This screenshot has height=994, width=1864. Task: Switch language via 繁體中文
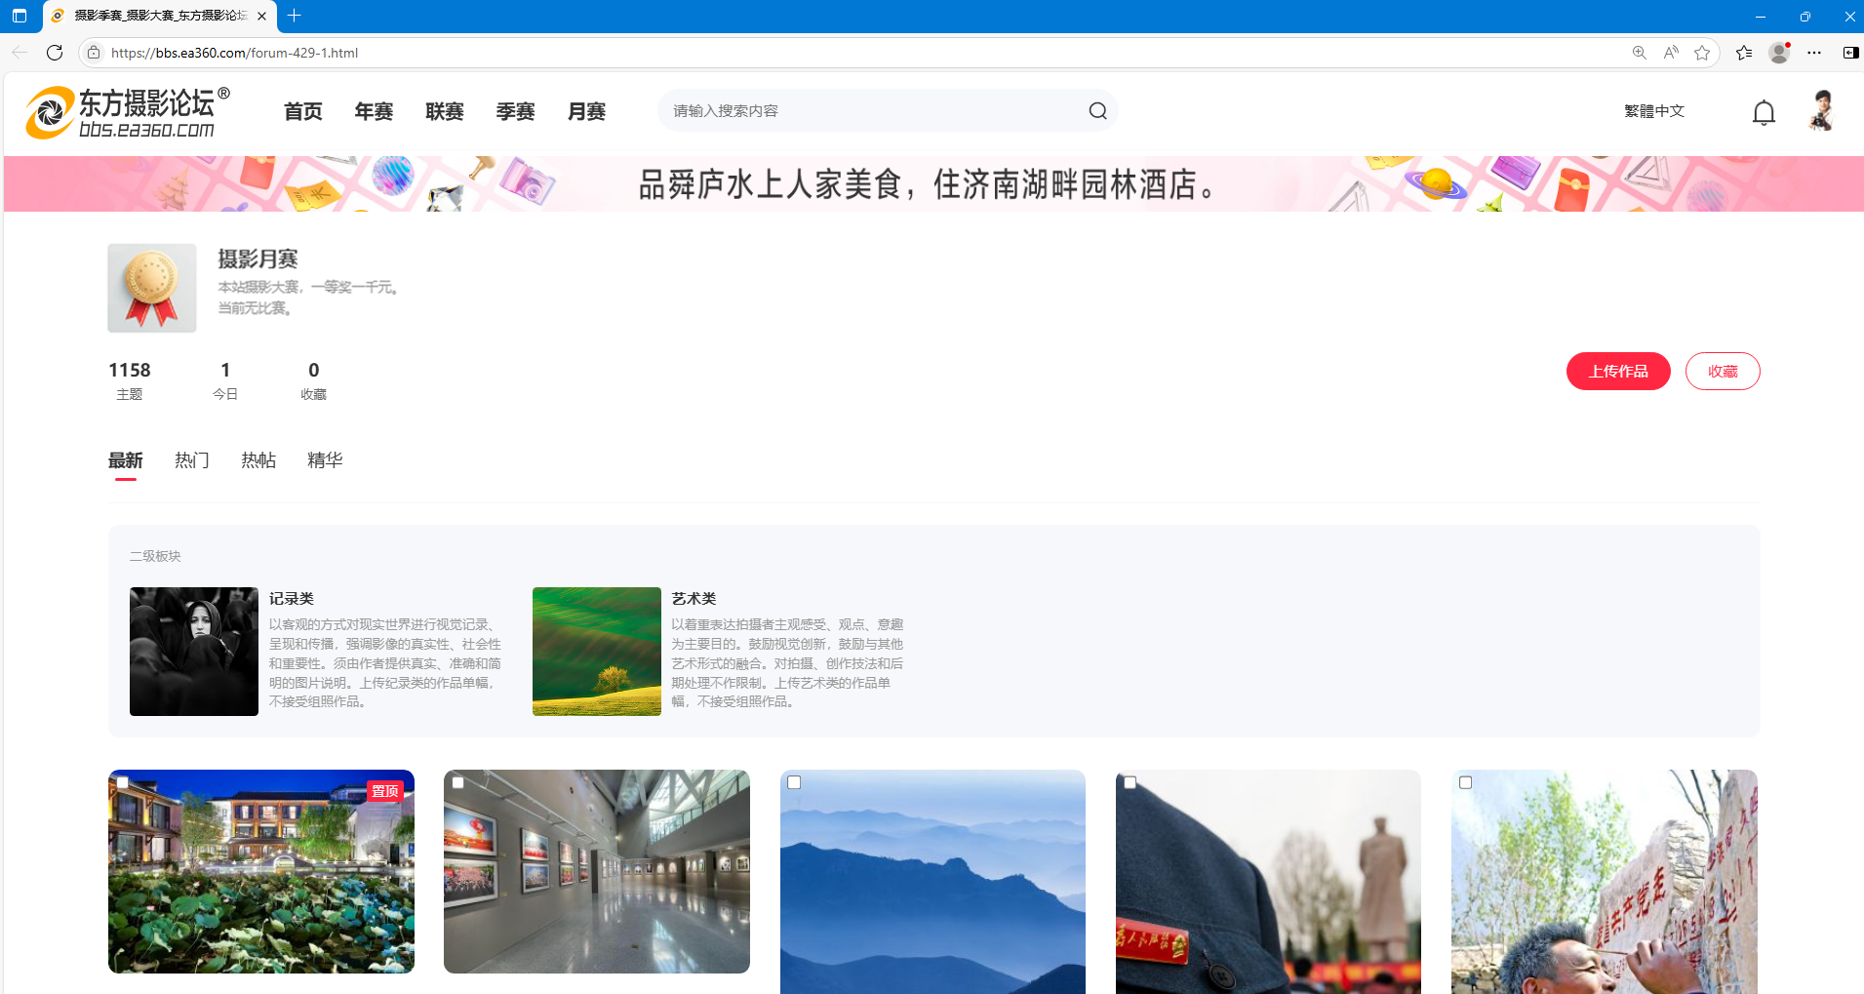(x=1653, y=111)
